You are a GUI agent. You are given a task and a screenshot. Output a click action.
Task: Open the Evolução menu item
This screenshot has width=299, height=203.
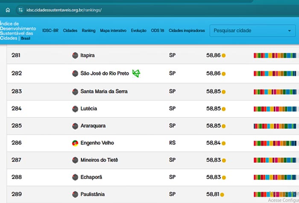[138, 31]
